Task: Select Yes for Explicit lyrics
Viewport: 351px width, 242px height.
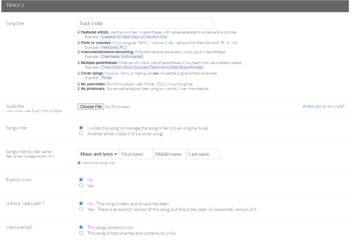Action: tap(81, 186)
